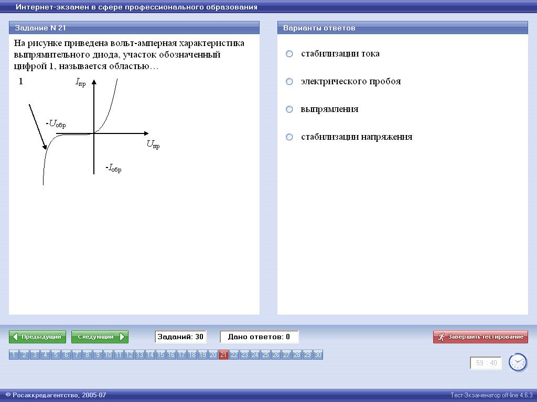Click the running man icon on finish button

point(442,337)
